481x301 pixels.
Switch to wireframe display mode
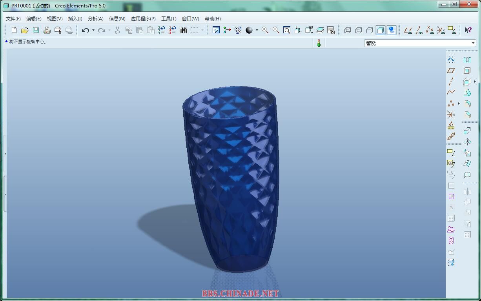347,30
